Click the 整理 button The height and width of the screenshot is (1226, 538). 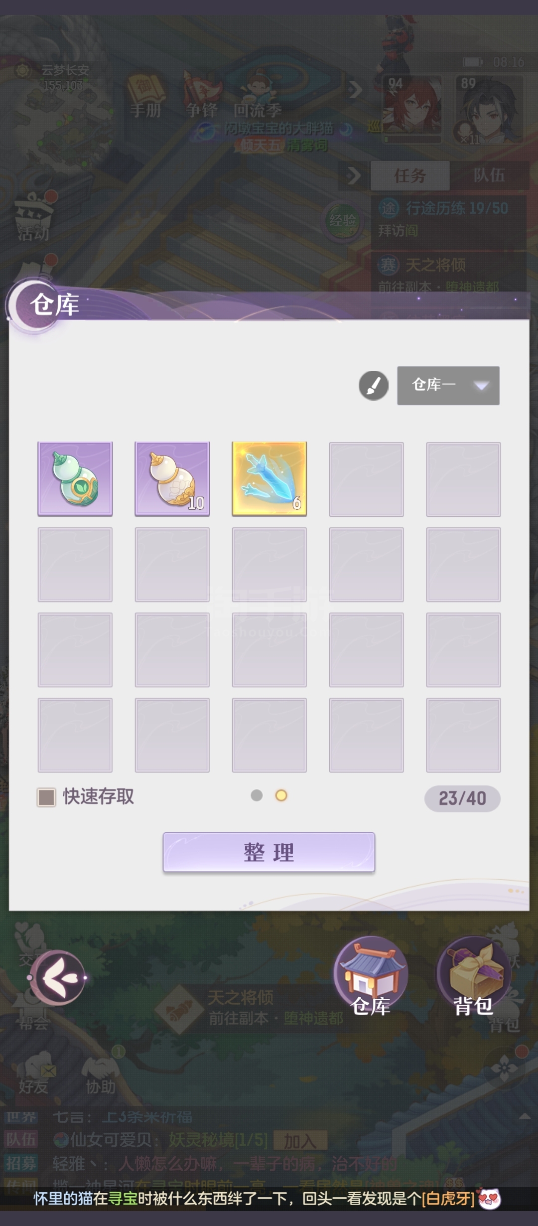click(x=269, y=852)
